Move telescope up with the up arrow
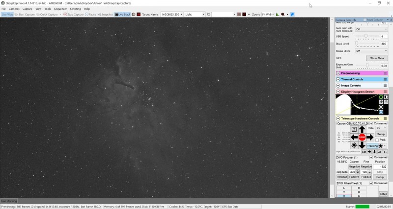The width and height of the screenshot is (393, 209). tap(362, 129)
